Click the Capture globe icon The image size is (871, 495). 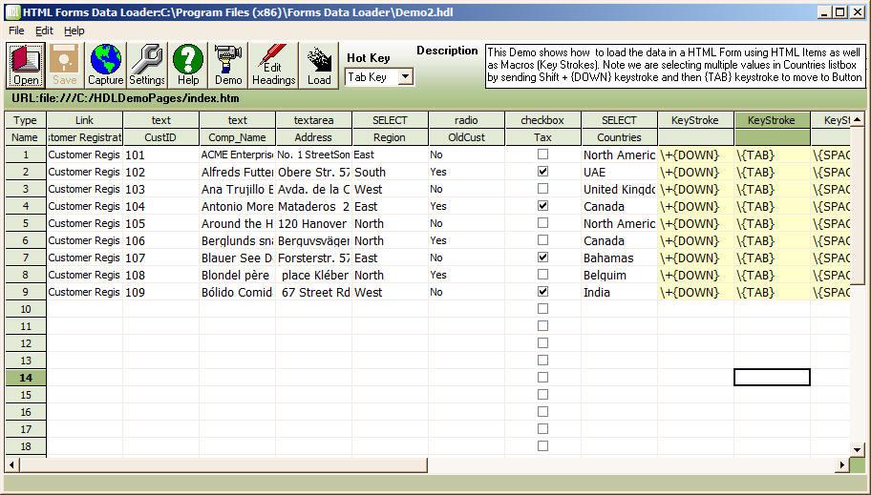click(106, 65)
